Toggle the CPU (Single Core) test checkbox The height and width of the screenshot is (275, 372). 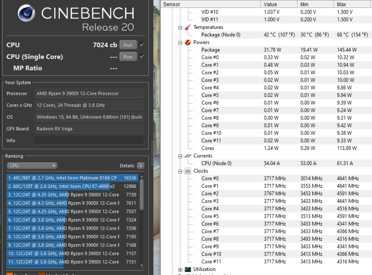pyautogui.click(x=142, y=56)
